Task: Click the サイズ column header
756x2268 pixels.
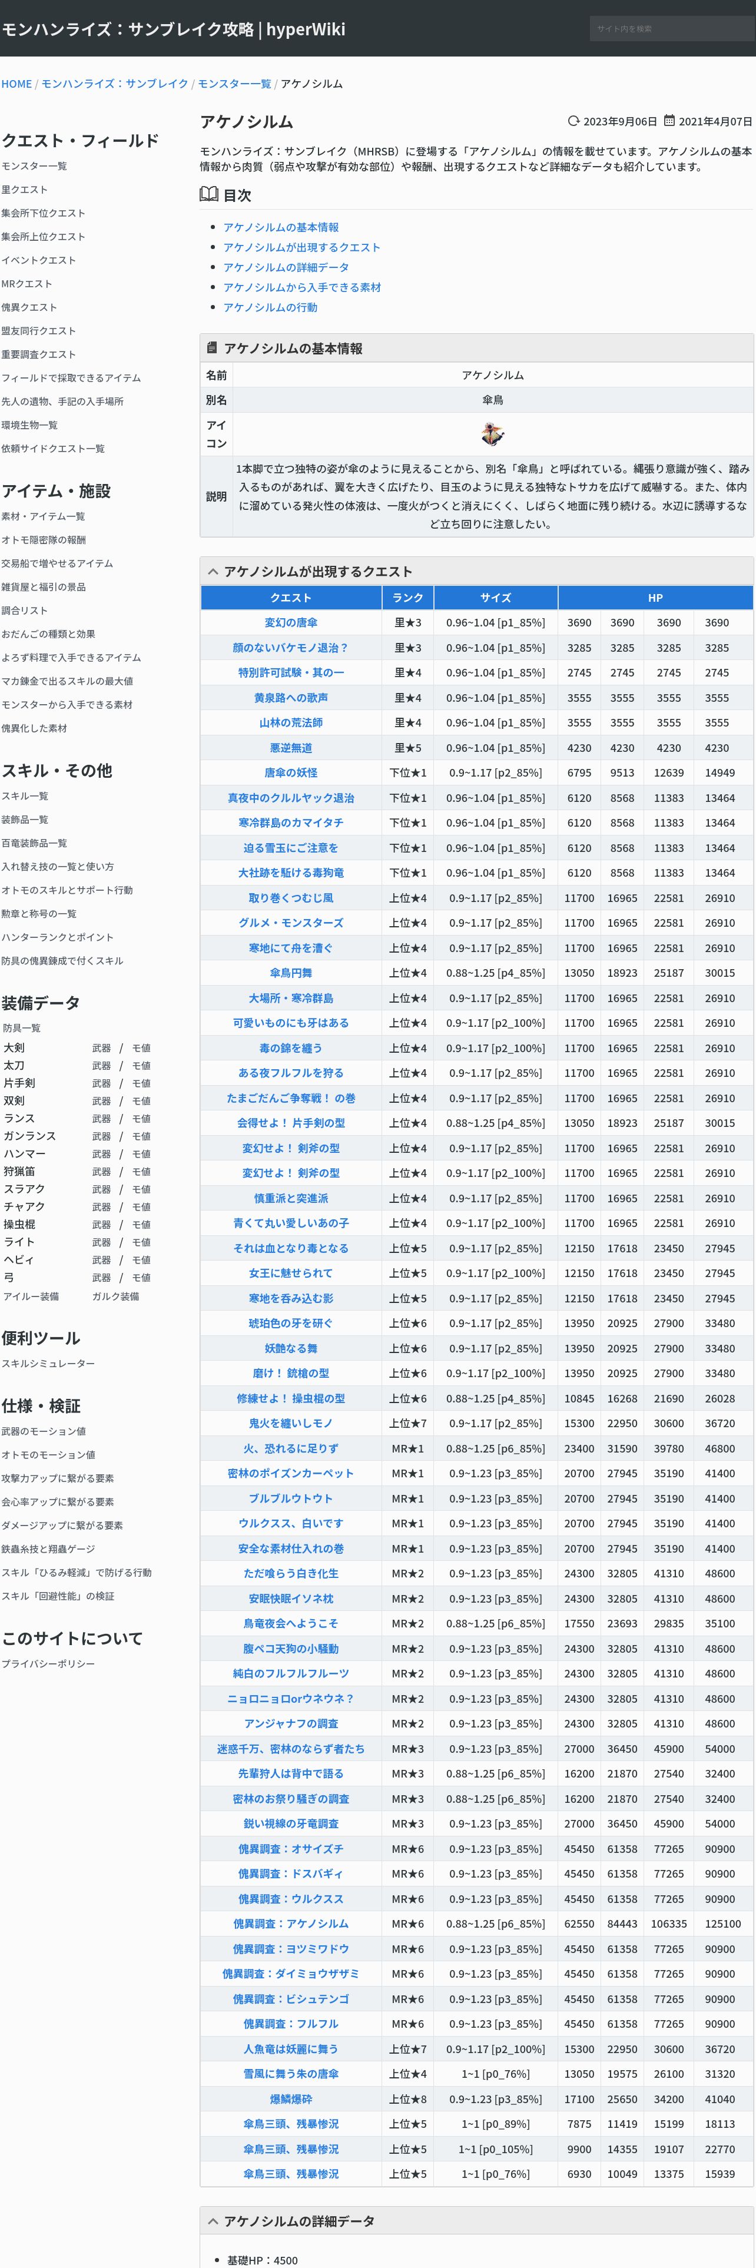Action: click(x=496, y=598)
